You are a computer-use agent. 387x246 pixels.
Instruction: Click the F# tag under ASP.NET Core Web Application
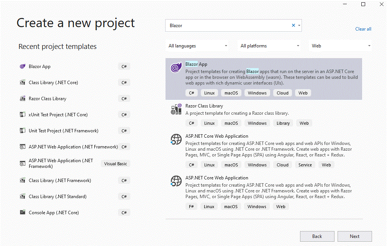(191, 207)
